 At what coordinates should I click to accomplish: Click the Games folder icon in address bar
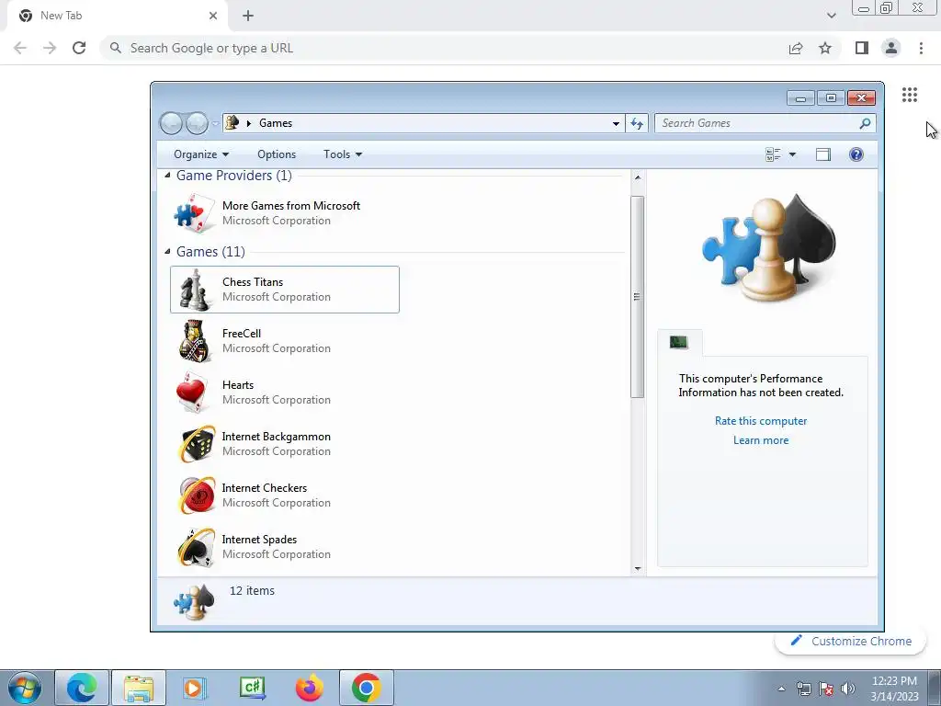pos(232,122)
